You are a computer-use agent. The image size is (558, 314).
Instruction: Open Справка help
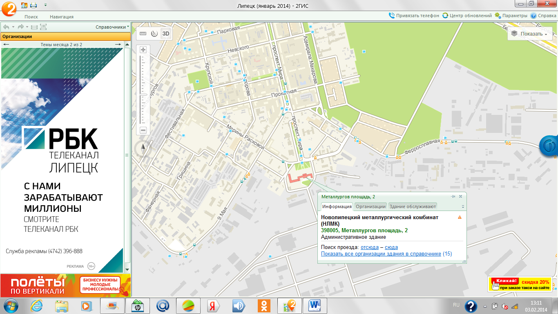tap(543, 16)
